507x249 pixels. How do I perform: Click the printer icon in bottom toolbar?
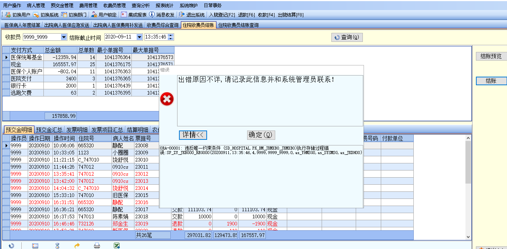pyautogui.click(x=97, y=246)
